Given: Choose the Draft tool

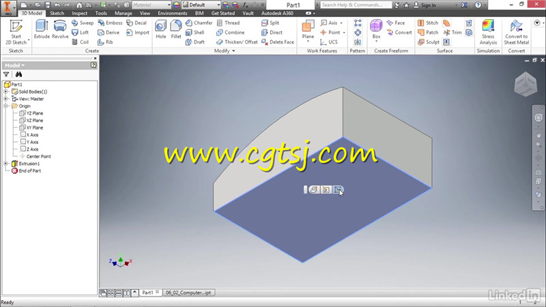Looking at the screenshot, I should (x=195, y=42).
